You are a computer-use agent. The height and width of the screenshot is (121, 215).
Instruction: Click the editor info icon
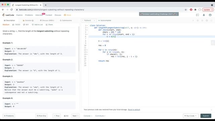pyautogui.click(x=193, y=21)
